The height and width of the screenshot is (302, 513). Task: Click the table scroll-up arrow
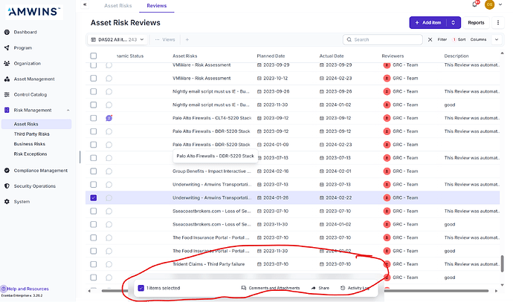click(502, 53)
